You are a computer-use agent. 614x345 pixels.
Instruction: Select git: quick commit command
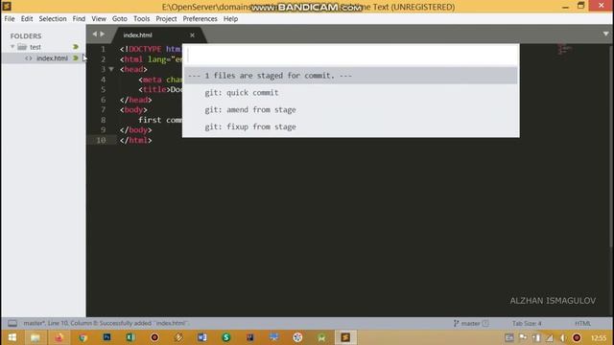(350, 93)
